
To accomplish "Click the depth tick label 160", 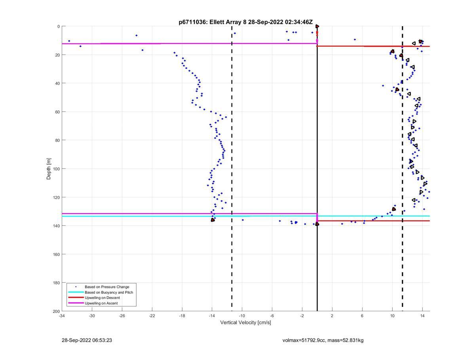I will (x=56, y=254).
